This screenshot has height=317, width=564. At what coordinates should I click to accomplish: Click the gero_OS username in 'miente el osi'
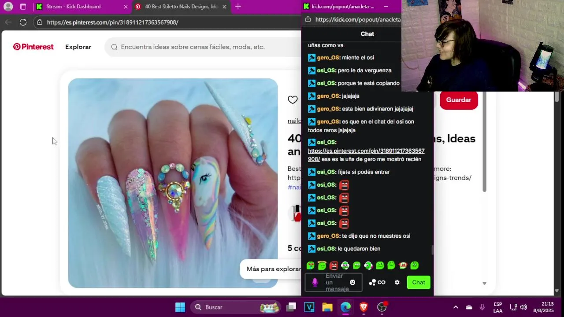(x=328, y=58)
